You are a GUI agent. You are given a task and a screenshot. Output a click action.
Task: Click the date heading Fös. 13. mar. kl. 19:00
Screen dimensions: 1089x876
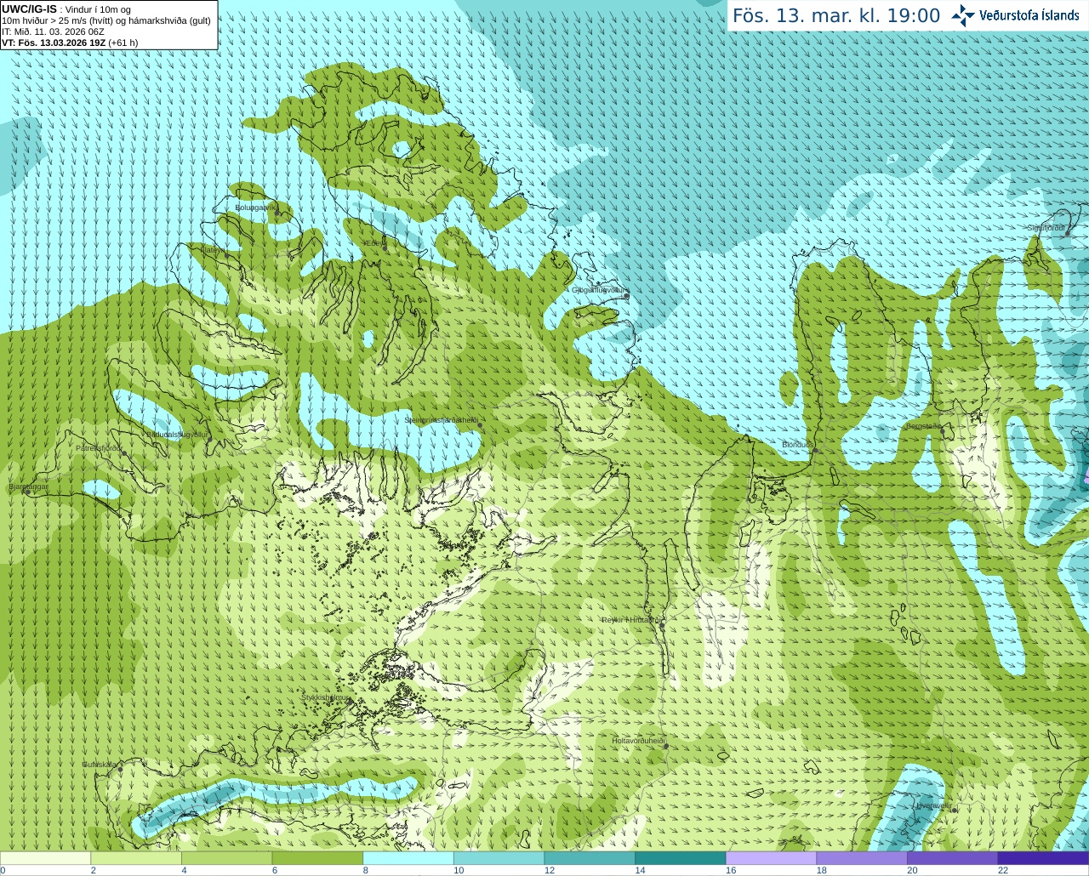tap(836, 16)
